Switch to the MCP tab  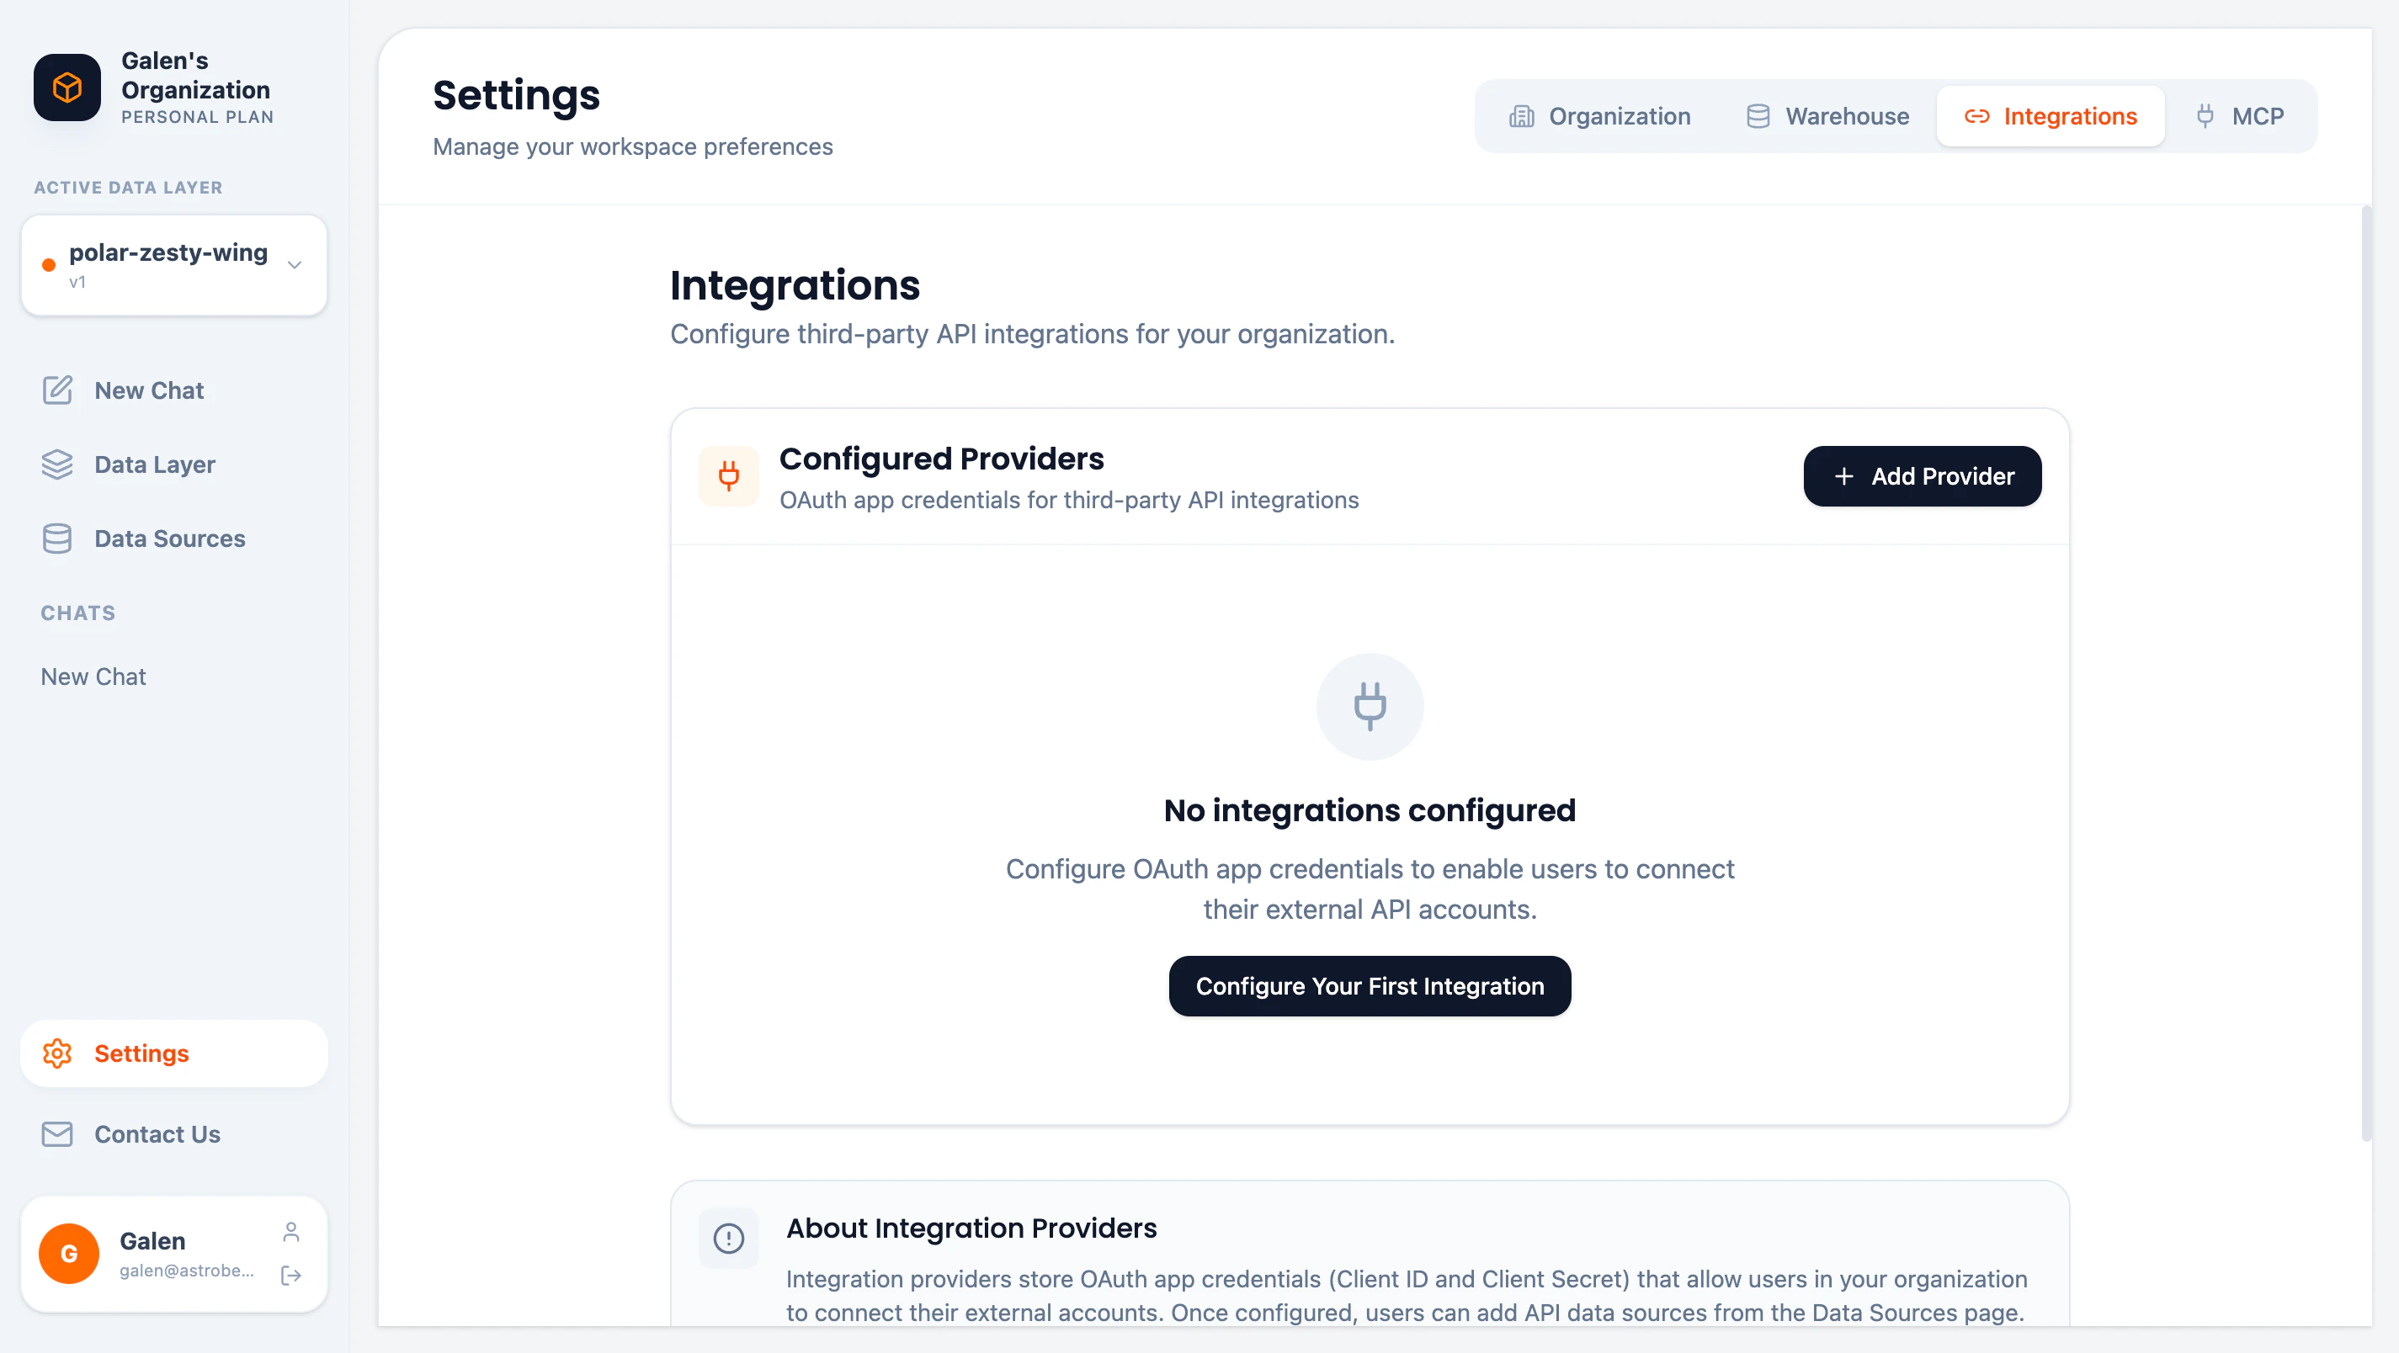point(2242,115)
